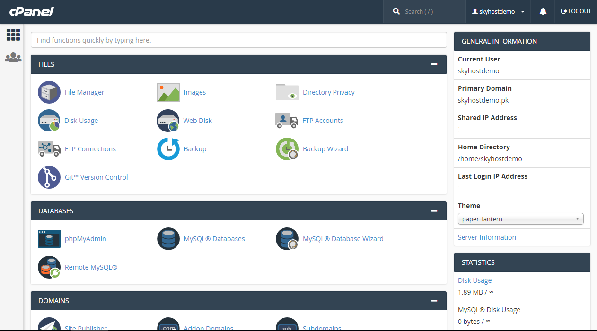Image resolution: width=597 pixels, height=331 pixels.
Task: Click the DOMAINS section header title
Action: point(53,301)
